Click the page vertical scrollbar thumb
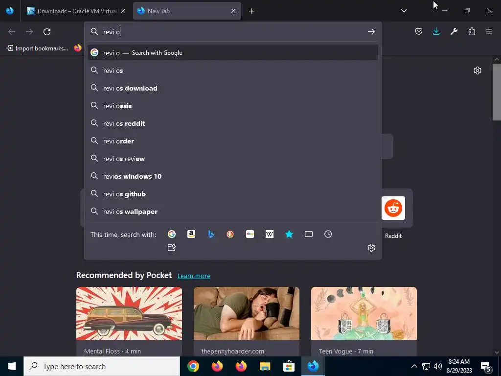501x376 pixels. click(x=497, y=92)
